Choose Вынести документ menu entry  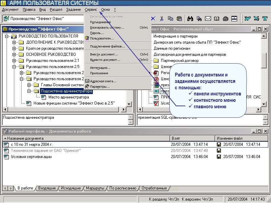(x=118, y=60)
